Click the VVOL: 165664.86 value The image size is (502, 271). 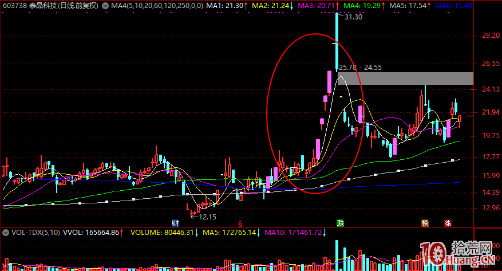point(91,233)
